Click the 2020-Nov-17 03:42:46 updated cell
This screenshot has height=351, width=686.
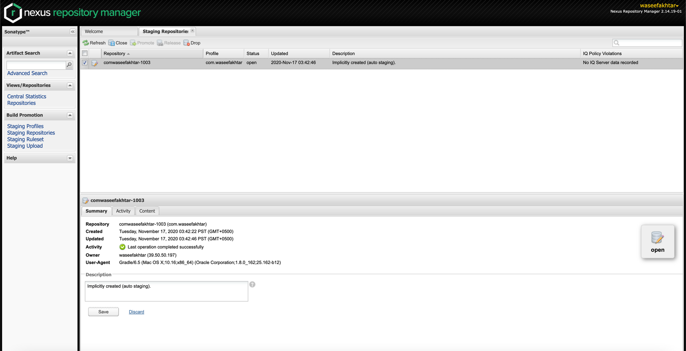click(293, 63)
